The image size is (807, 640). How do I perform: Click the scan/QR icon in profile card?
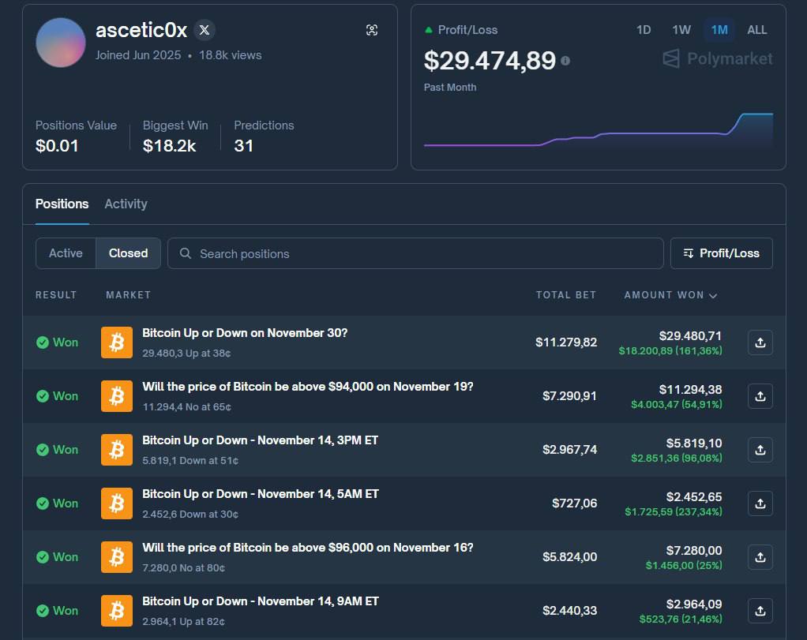pos(372,30)
